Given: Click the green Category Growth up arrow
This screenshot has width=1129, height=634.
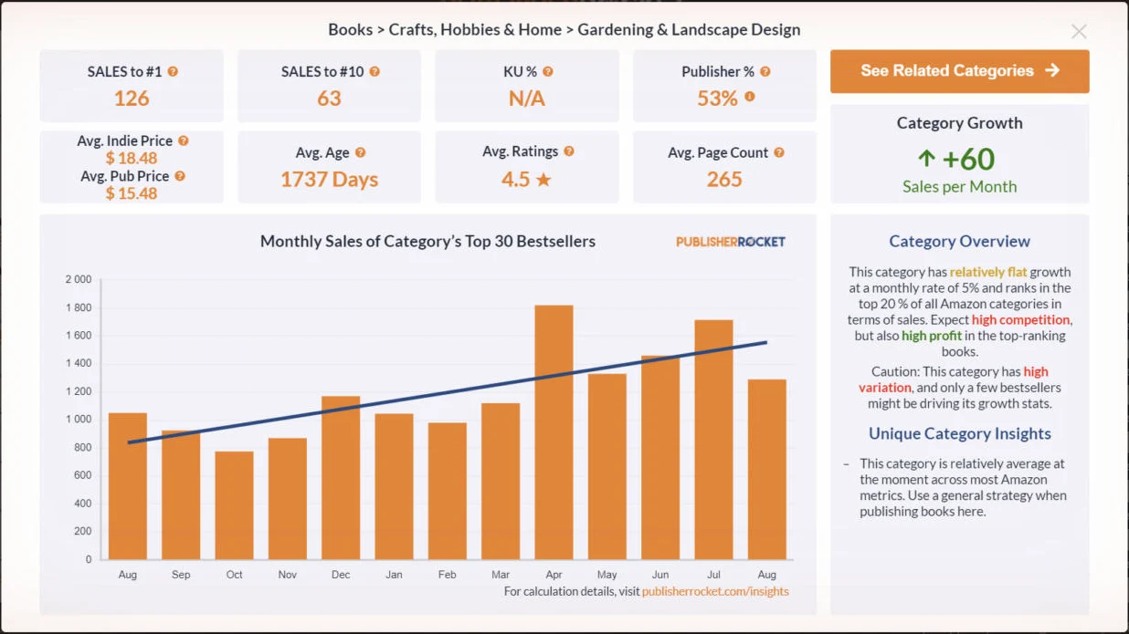Looking at the screenshot, I should coord(926,159).
